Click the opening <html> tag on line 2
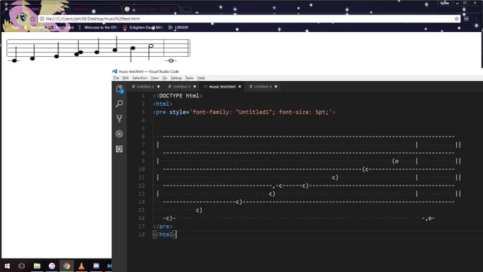This screenshot has width=483, height=272. click(163, 104)
